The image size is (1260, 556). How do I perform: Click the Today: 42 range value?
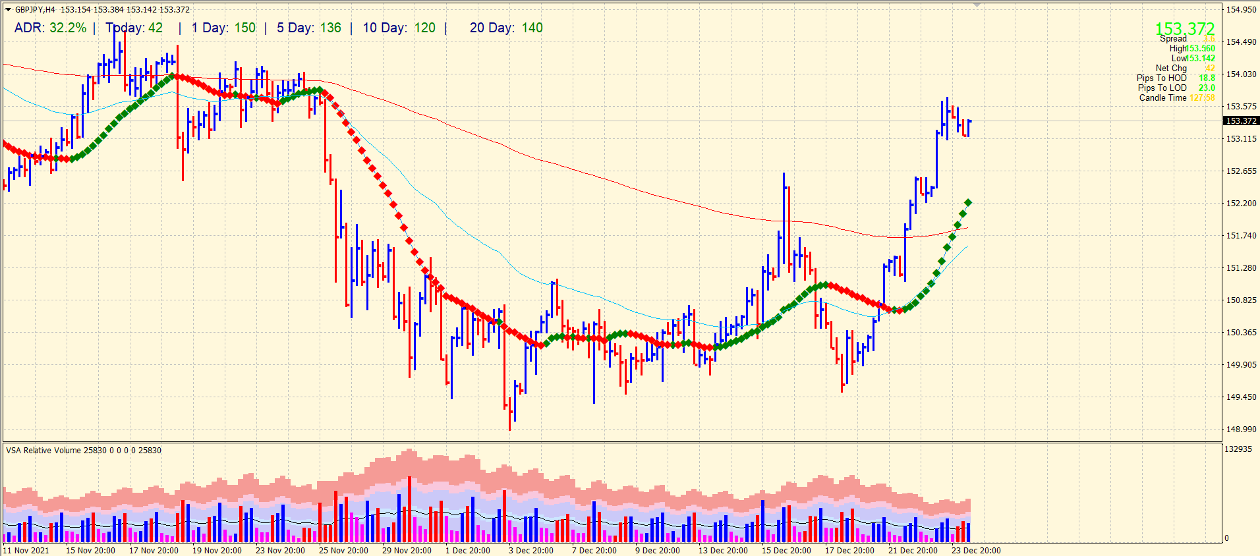click(134, 28)
